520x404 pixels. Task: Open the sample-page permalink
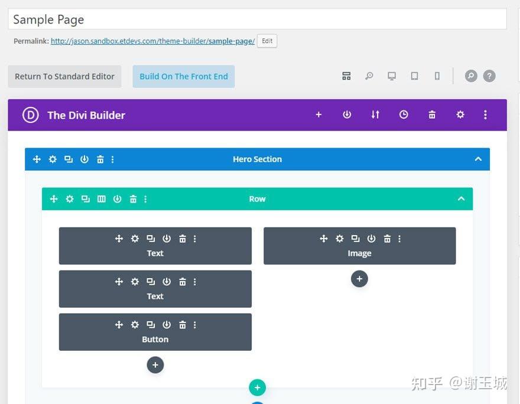click(152, 41)
